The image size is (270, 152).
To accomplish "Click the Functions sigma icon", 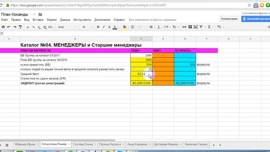I will tap(209, 27).
